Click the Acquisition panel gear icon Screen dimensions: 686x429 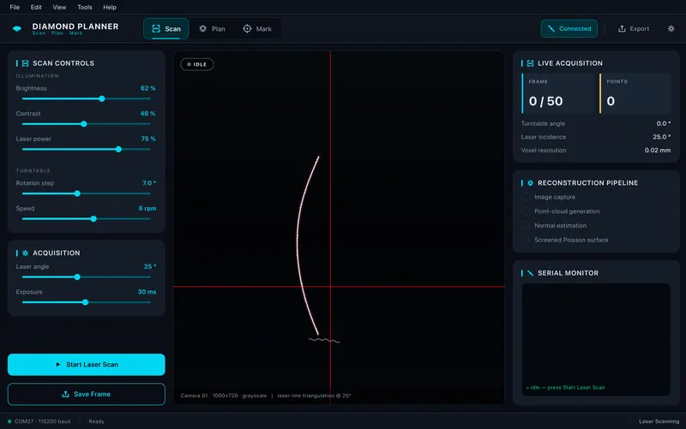click(26, 253)
